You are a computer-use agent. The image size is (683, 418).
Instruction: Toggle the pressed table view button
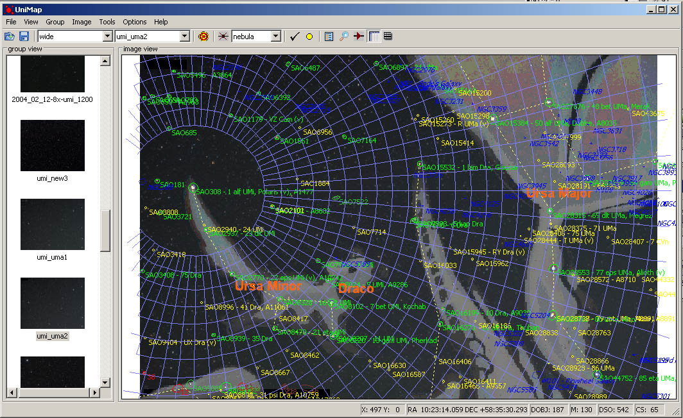point(374,37)
